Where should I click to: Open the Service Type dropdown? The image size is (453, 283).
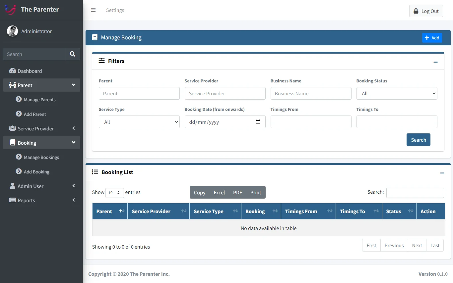coord(139,122)
